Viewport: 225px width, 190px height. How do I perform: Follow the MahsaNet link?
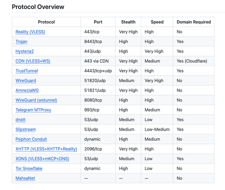click(25, 178)
